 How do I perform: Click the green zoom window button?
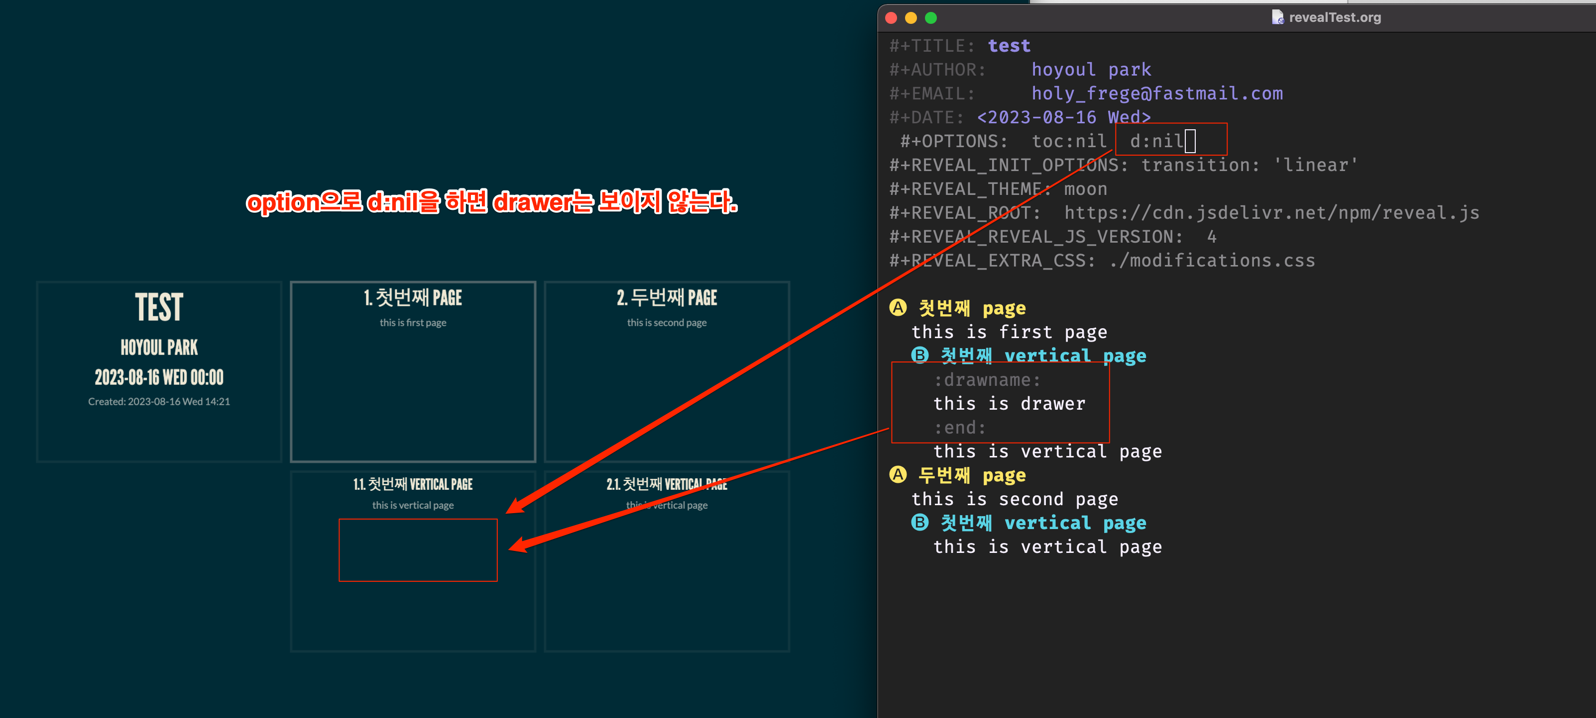(x=930, y=18)
